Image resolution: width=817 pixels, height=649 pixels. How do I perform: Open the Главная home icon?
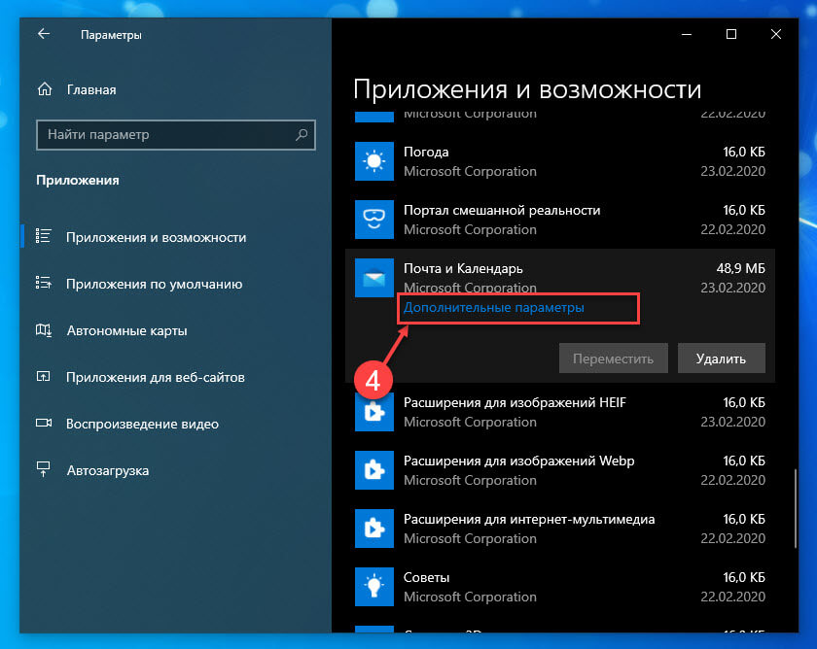coord(45,89)
